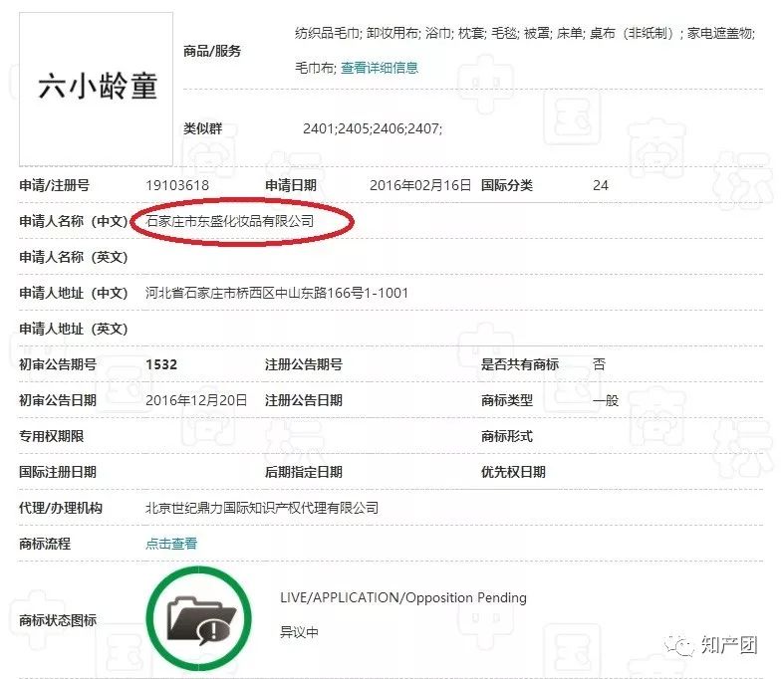Image resolution: width=783 pixels, height=679 pixels.
Task: Click the 初审公告日期 label
Action: pos(58,400)
